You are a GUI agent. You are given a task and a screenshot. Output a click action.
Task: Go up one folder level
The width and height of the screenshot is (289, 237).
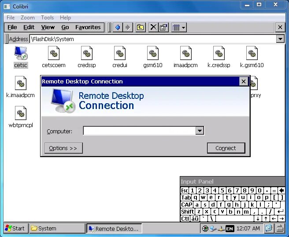141,27
